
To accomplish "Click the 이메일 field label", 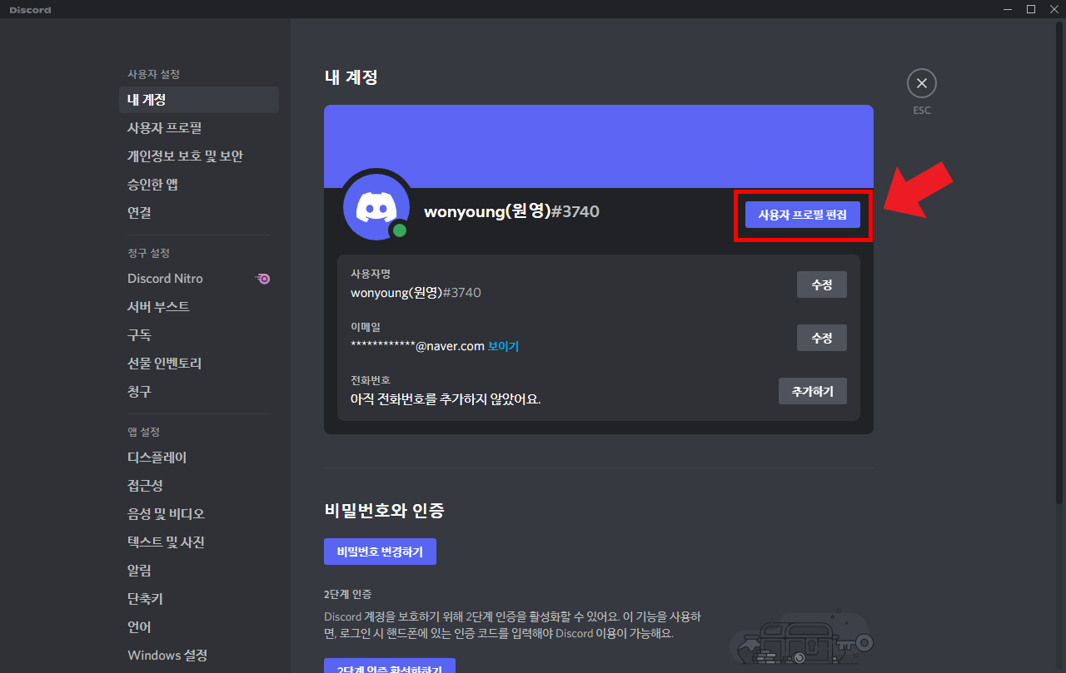I will coord(366,327).
